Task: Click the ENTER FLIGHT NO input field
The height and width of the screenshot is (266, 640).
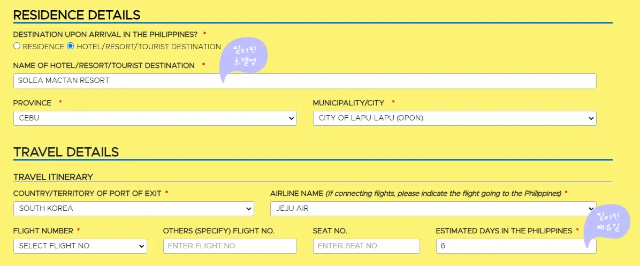Action: pyautogui.click(x=230, y=246)
